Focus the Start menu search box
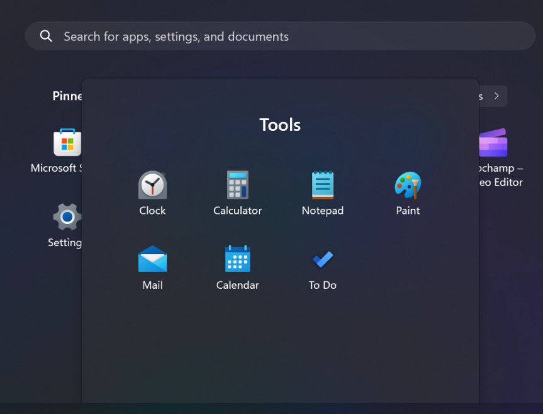543x414 pixels. (x=280, y=36)
